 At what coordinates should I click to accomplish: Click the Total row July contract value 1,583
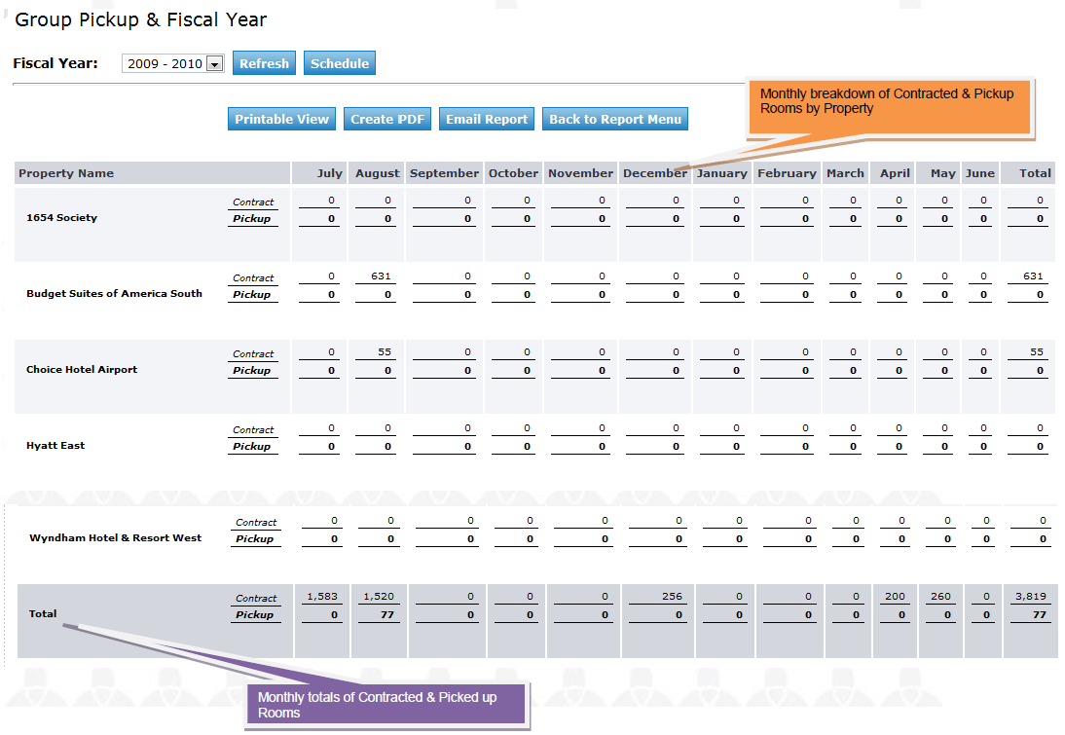click(x=322, y=596)
